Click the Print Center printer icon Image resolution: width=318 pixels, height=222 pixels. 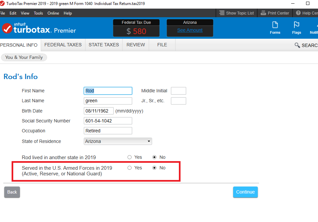pyautogui.click(x=263, y=13)
